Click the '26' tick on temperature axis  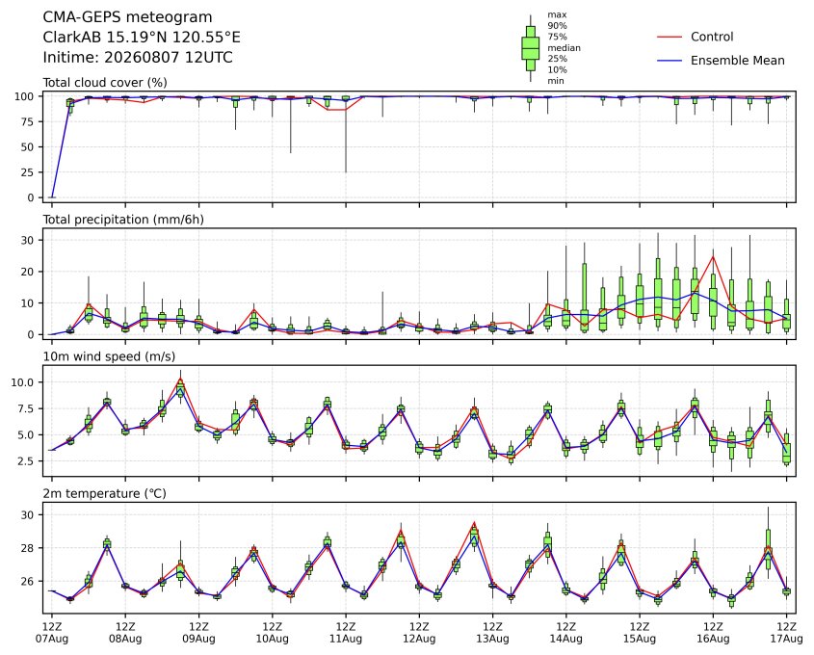pyautogui.click(x=28, y=581)
